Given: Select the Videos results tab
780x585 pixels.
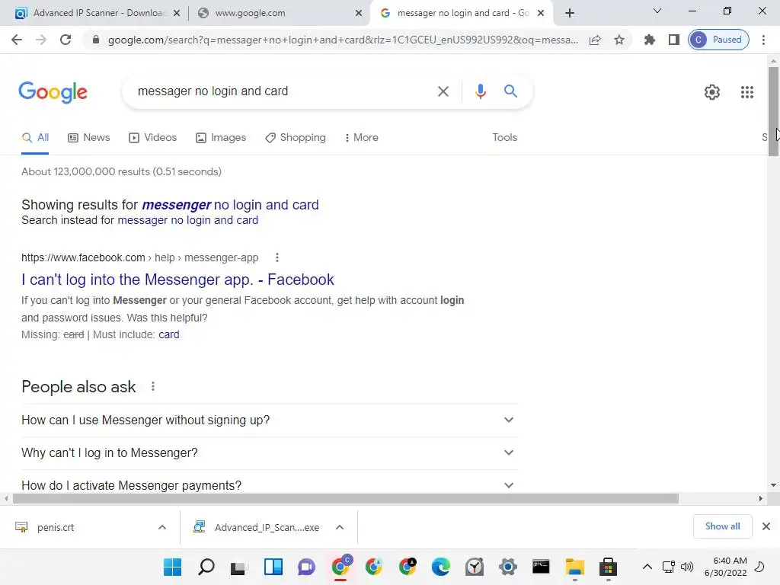Looking at the screenshot, I should (x=152, y=138).
